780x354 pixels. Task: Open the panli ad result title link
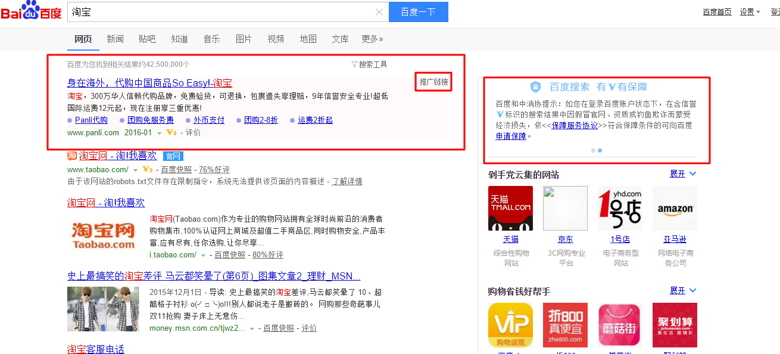(149, 83)
